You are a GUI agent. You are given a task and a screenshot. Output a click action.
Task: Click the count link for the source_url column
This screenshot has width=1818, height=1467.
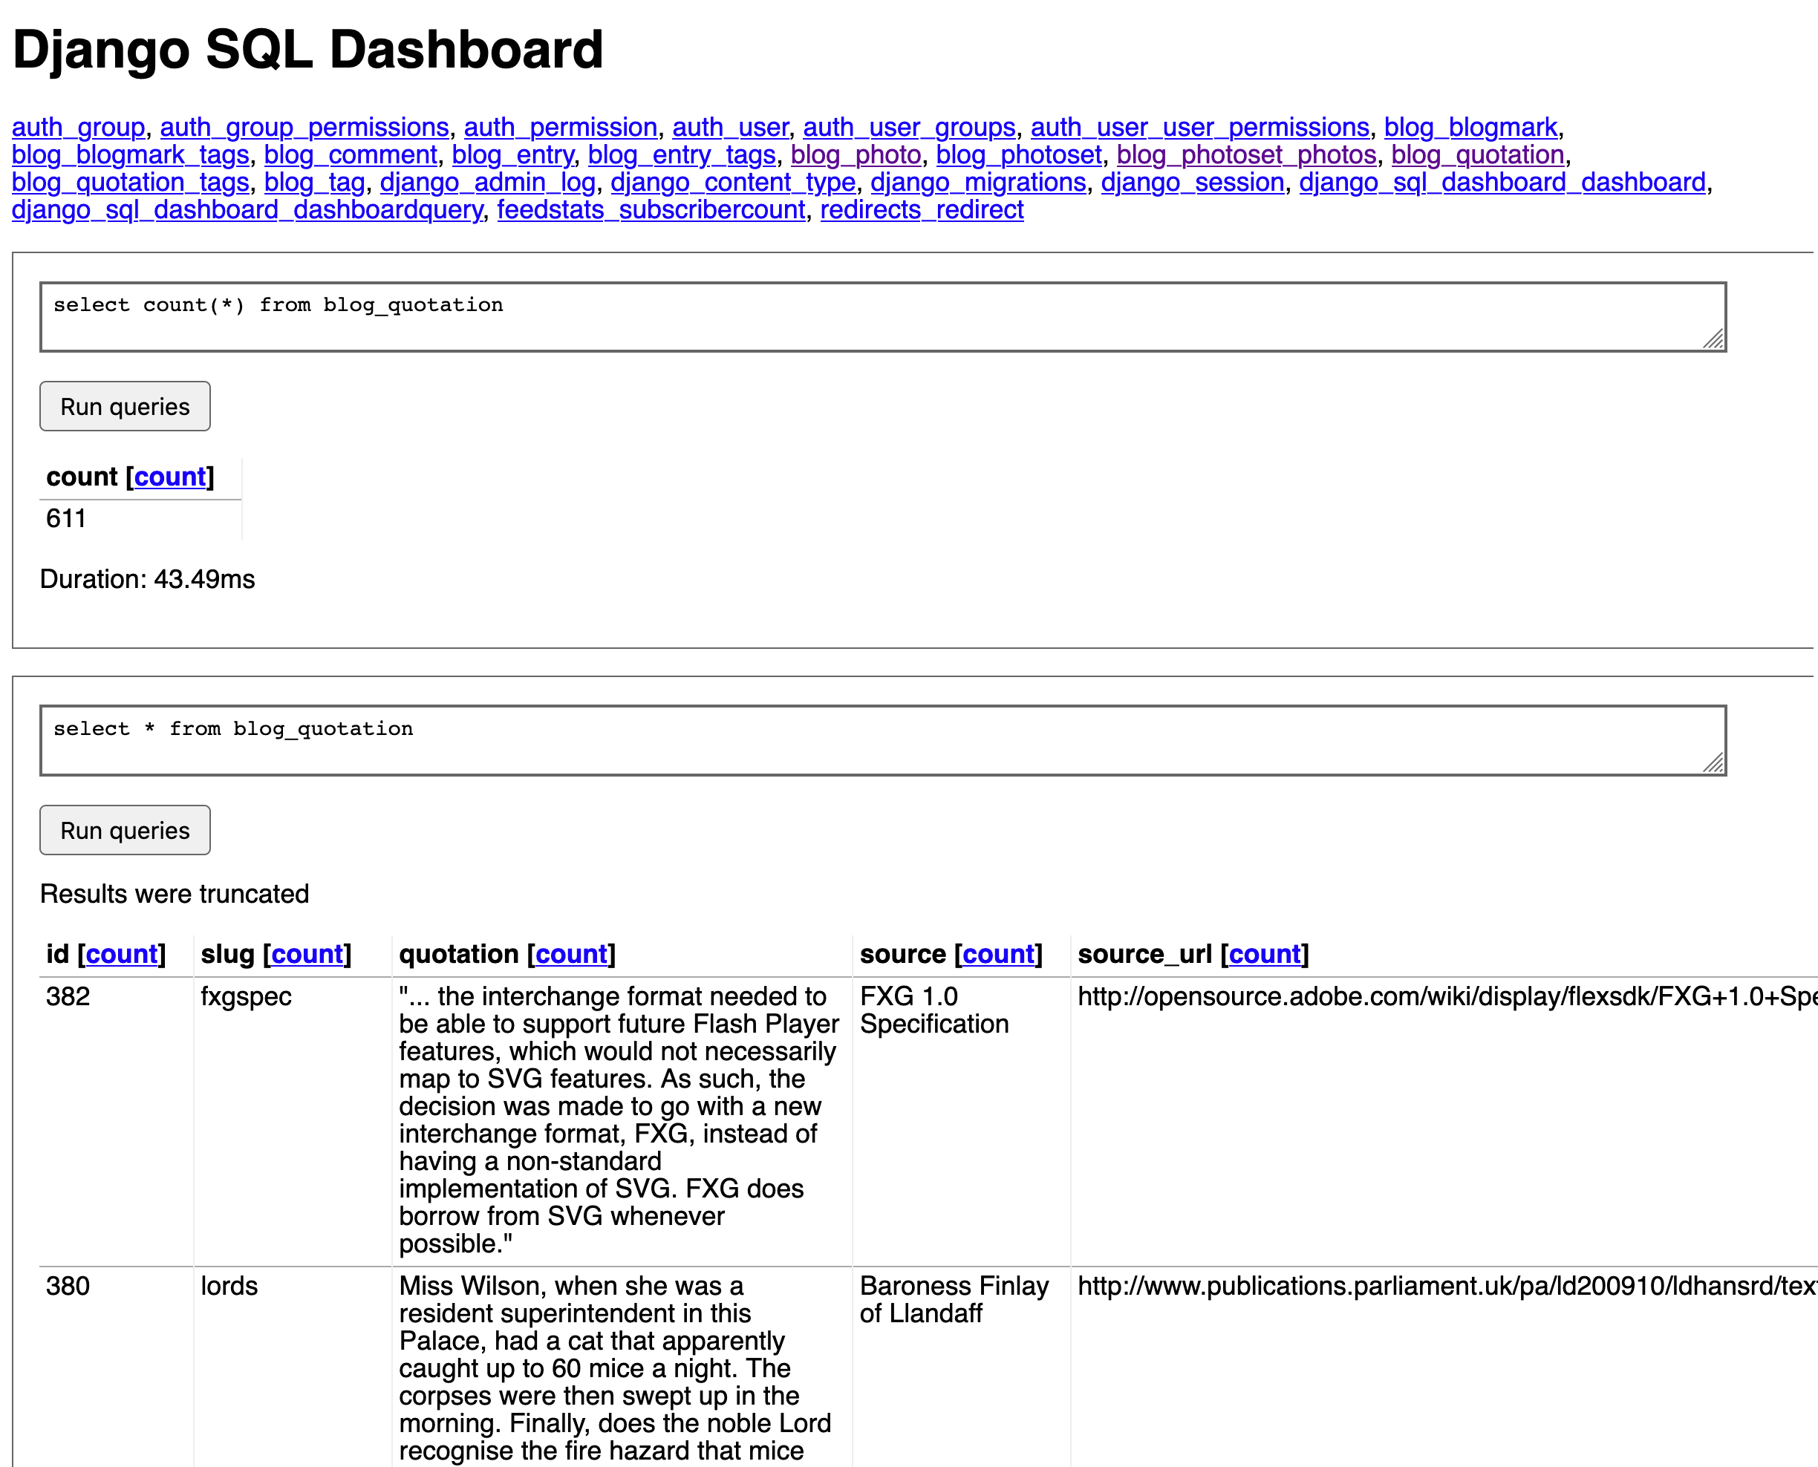pos(1265,954)
